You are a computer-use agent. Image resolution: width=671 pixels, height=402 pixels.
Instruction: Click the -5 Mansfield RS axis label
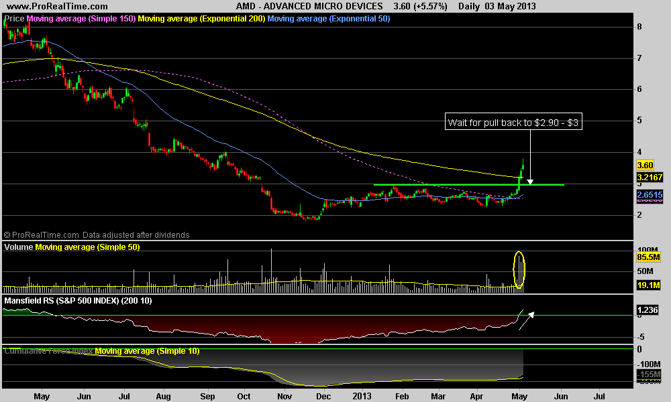[x=641, y=337]
